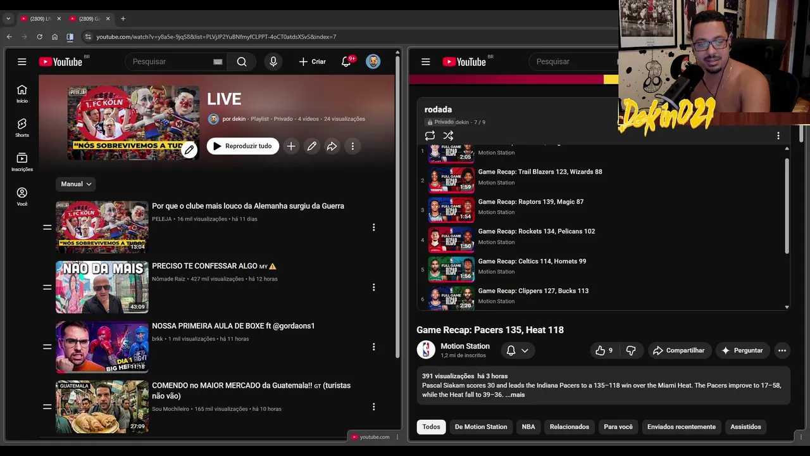Image resolution: width=810 pixels, height=456 pixels.
Task: Open Shorts in sidebar
Action: pos(22,128)
